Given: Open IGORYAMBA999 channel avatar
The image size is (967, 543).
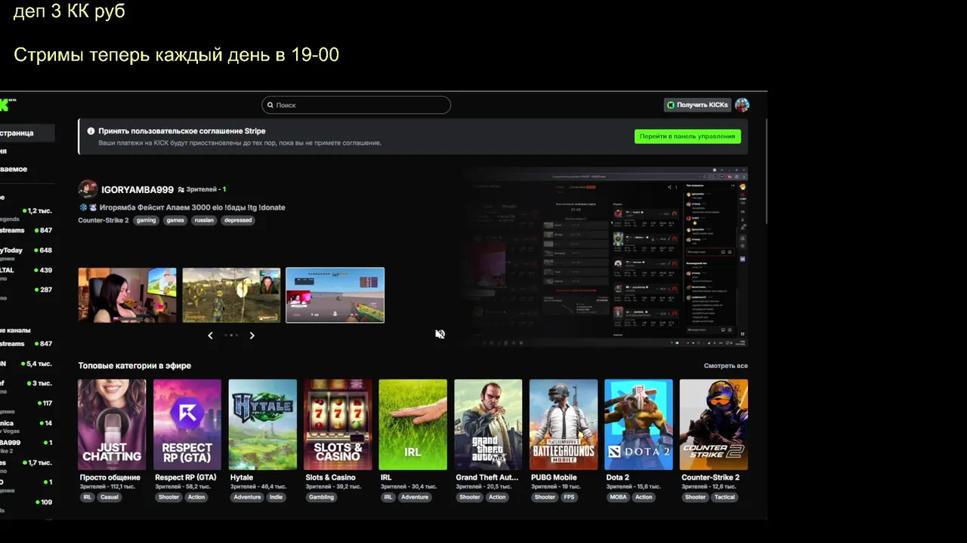Looking at the screenshot, I should 88,189.
